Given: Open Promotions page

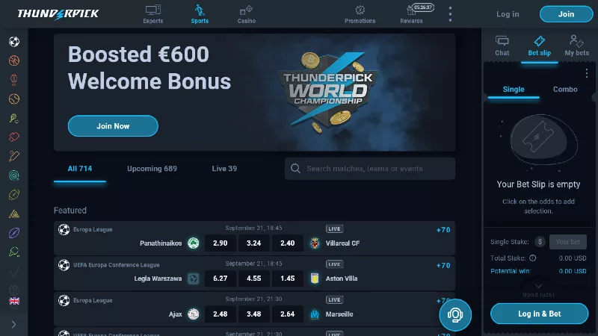Looking at the screenshot, I should coord(360,14).
